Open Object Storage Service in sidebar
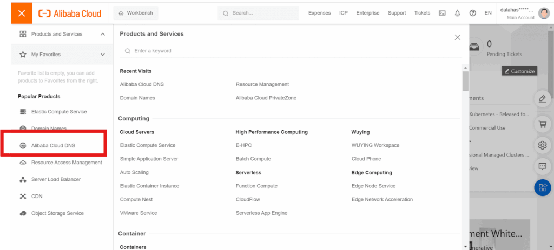554x250 pixels. click(x=57, y=213)
